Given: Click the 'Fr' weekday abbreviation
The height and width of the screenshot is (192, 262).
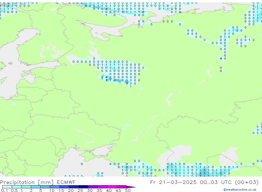Looking at the screenshot, I should 153,182.
